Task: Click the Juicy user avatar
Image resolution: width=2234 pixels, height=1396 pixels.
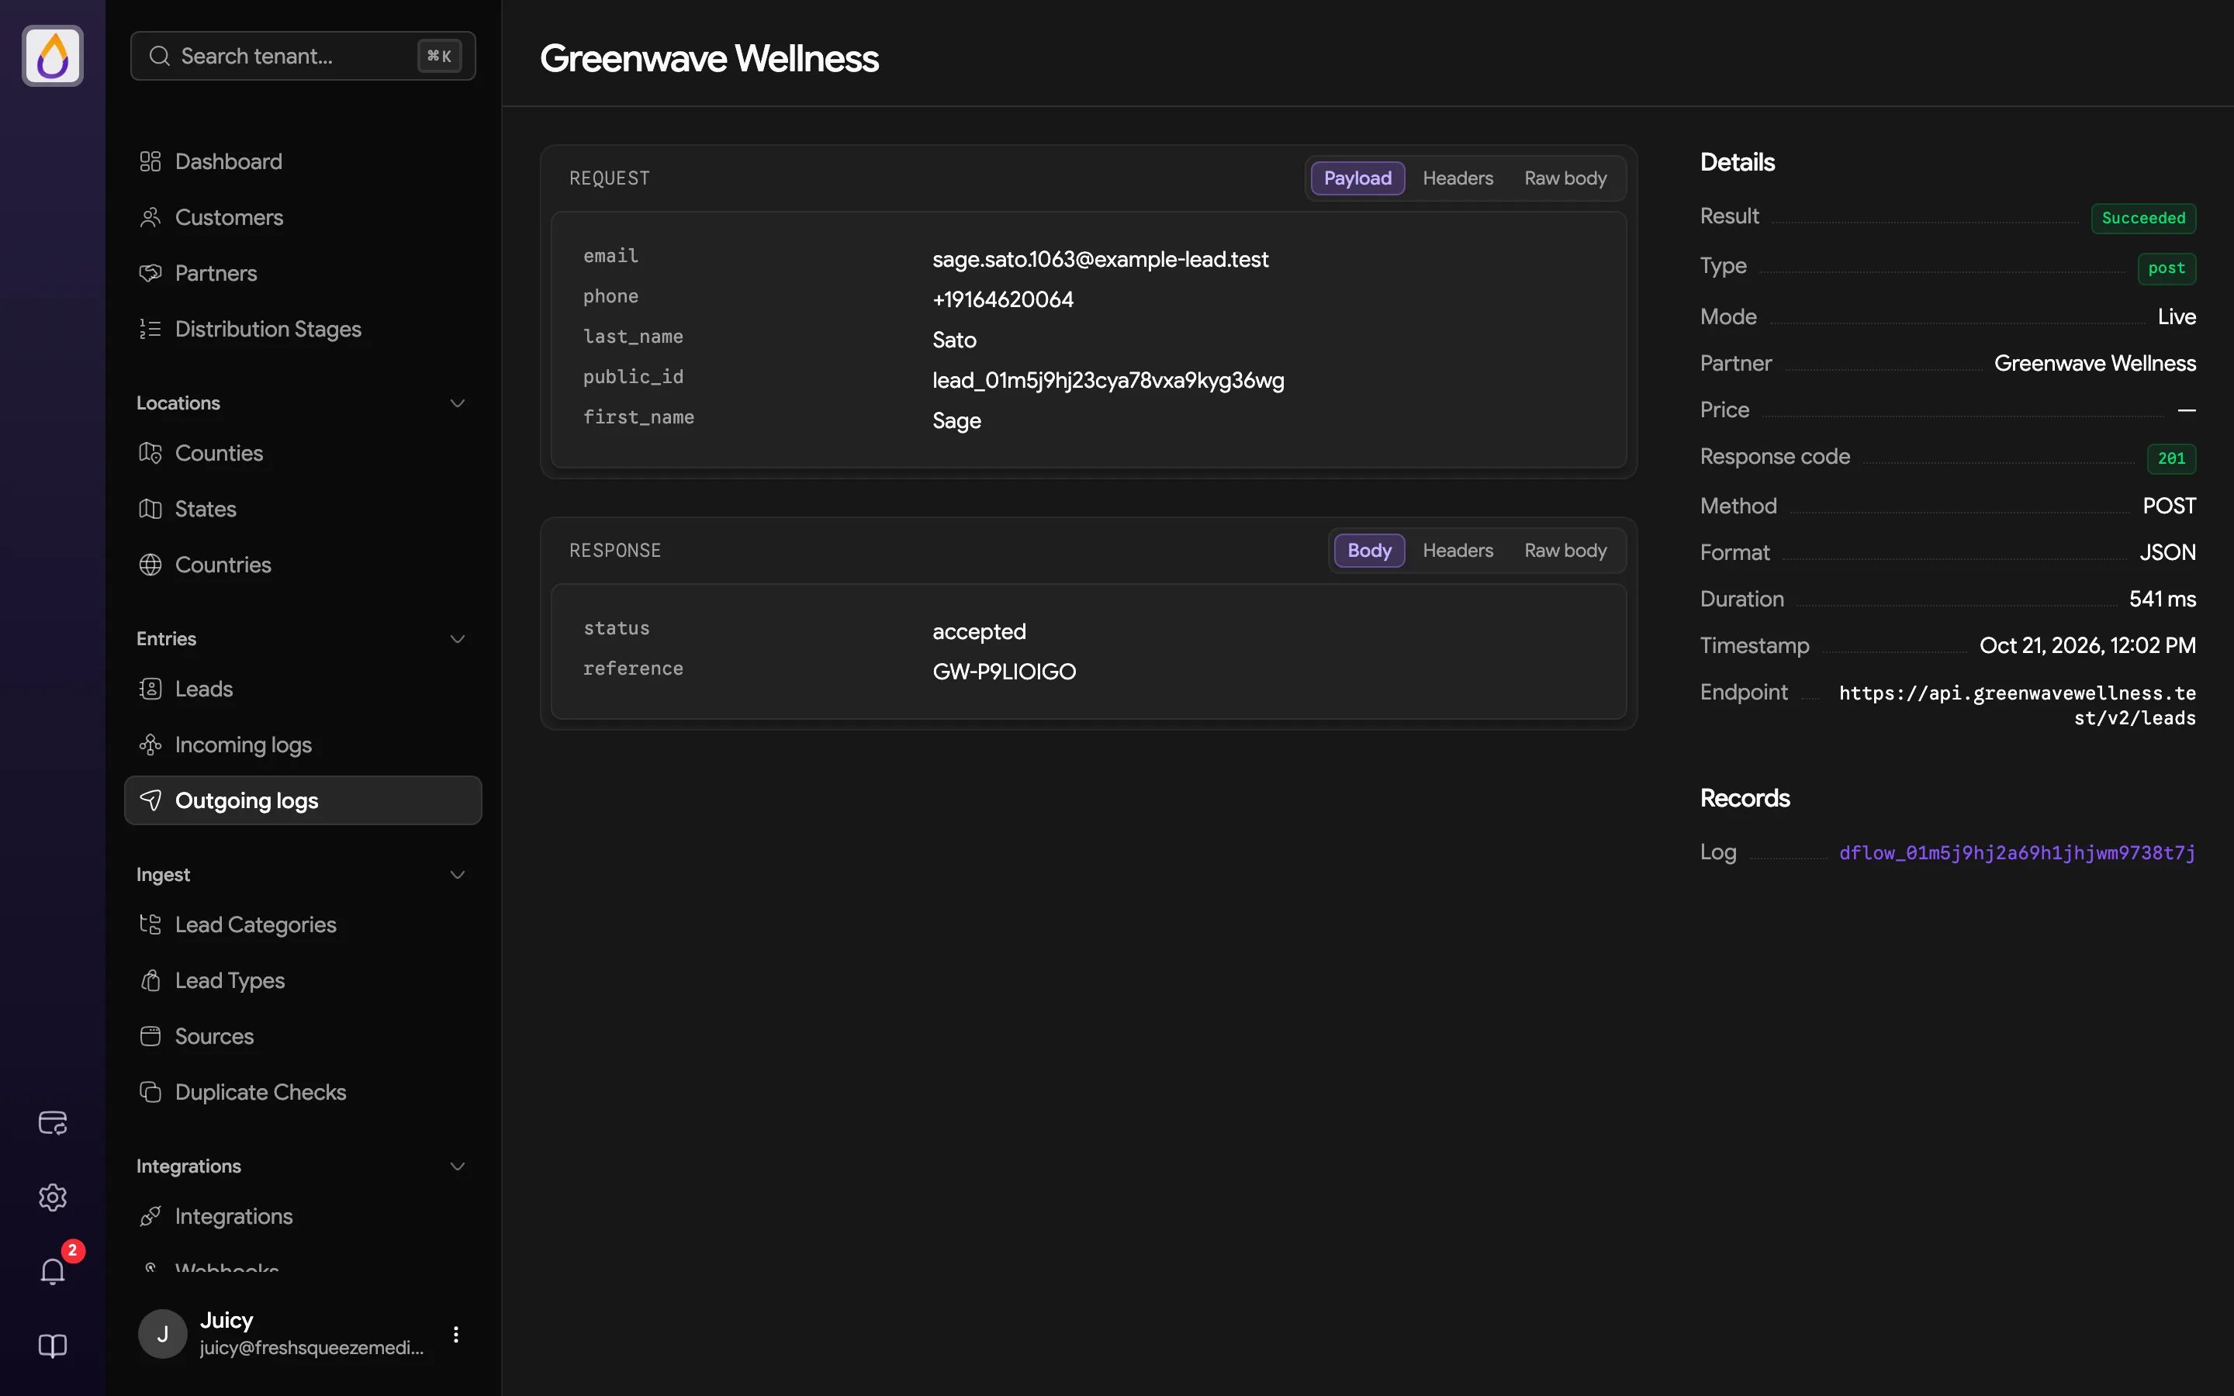Action: click(162, 1334)
